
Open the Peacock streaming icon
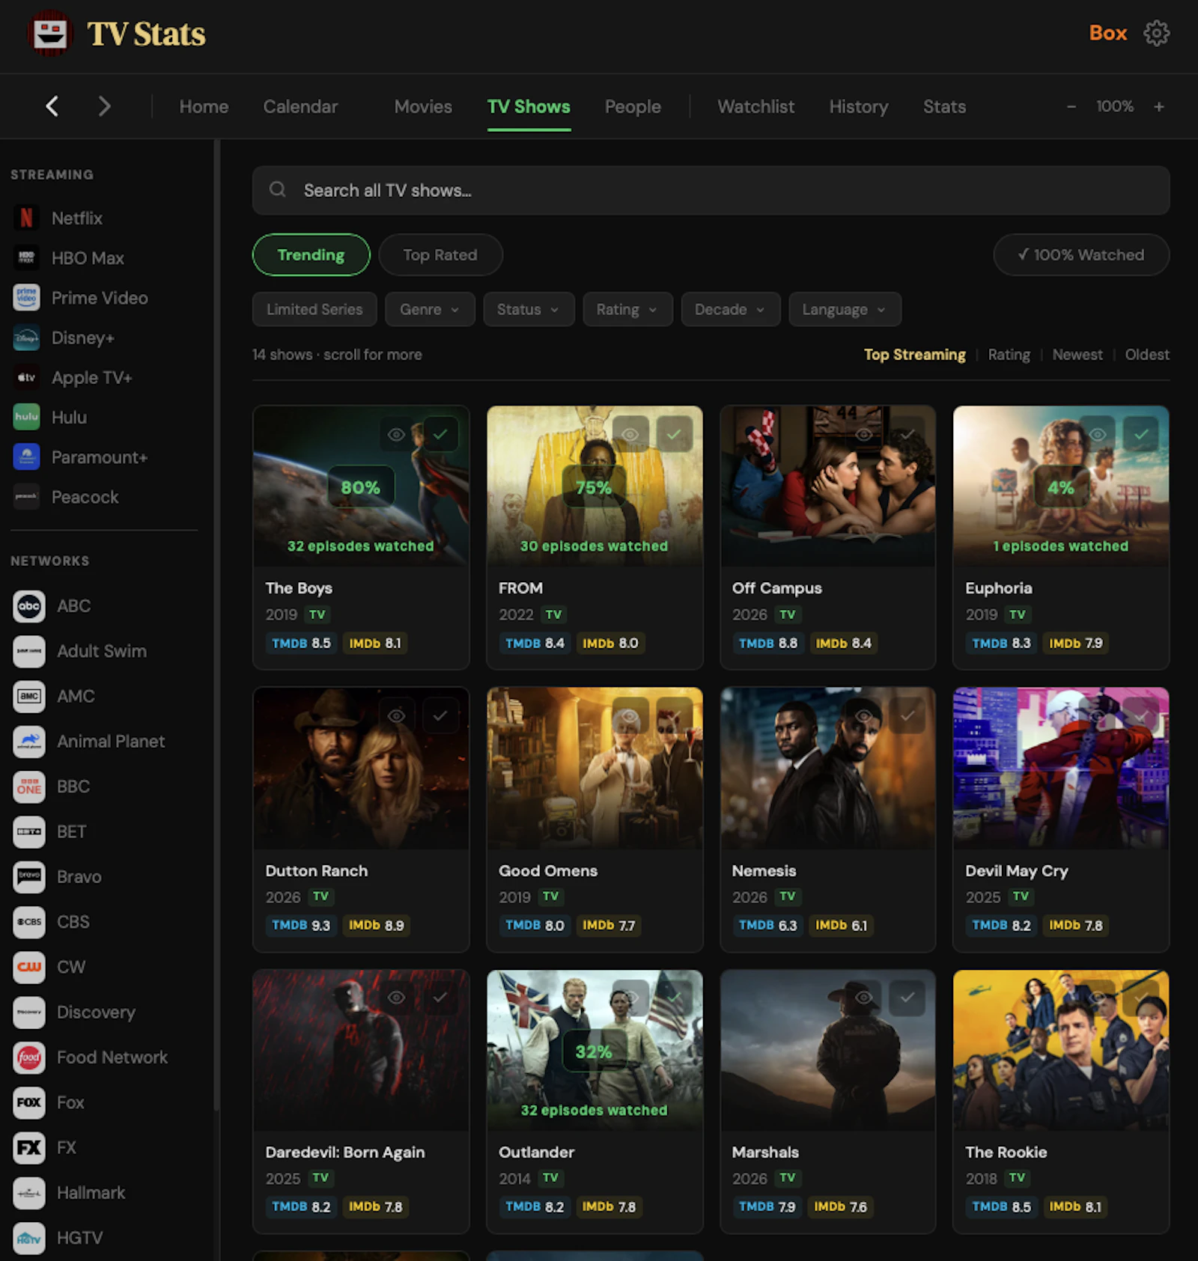point(26,496)
